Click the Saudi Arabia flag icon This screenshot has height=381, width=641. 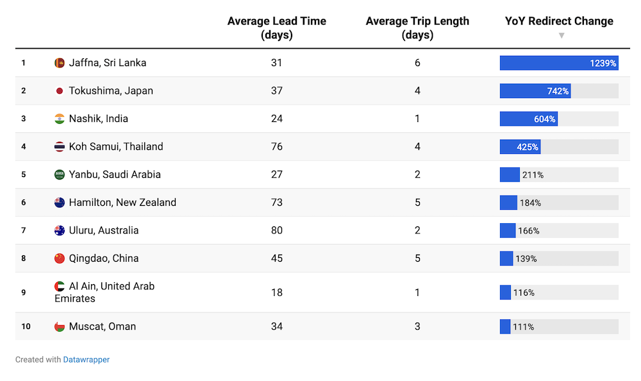(x=60, y=174)
